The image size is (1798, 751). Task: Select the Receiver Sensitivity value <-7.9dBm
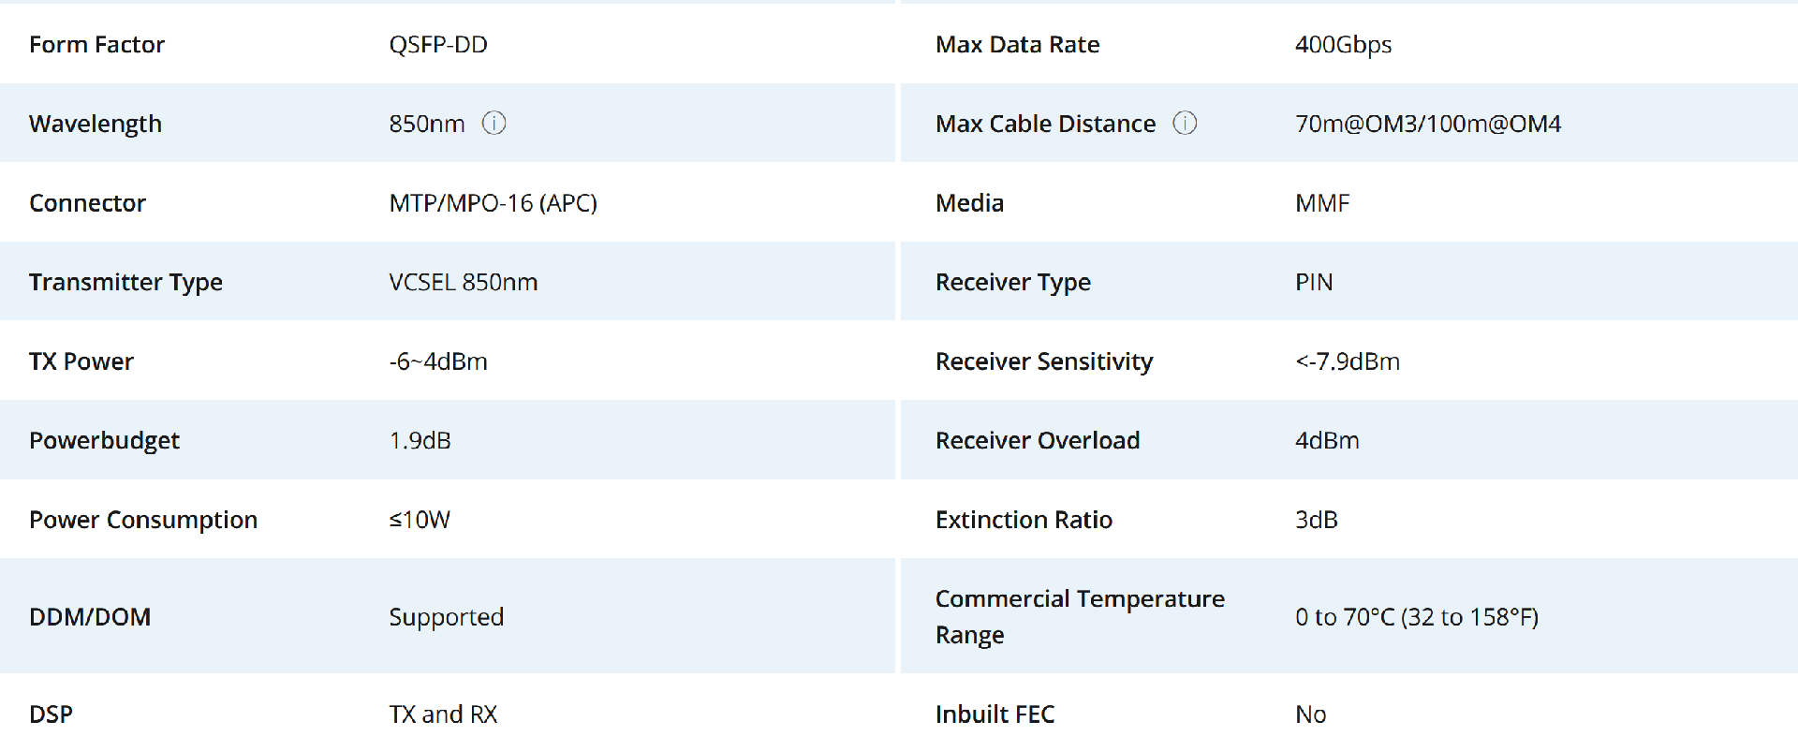pyautogui.click(x=1348, y=361)
